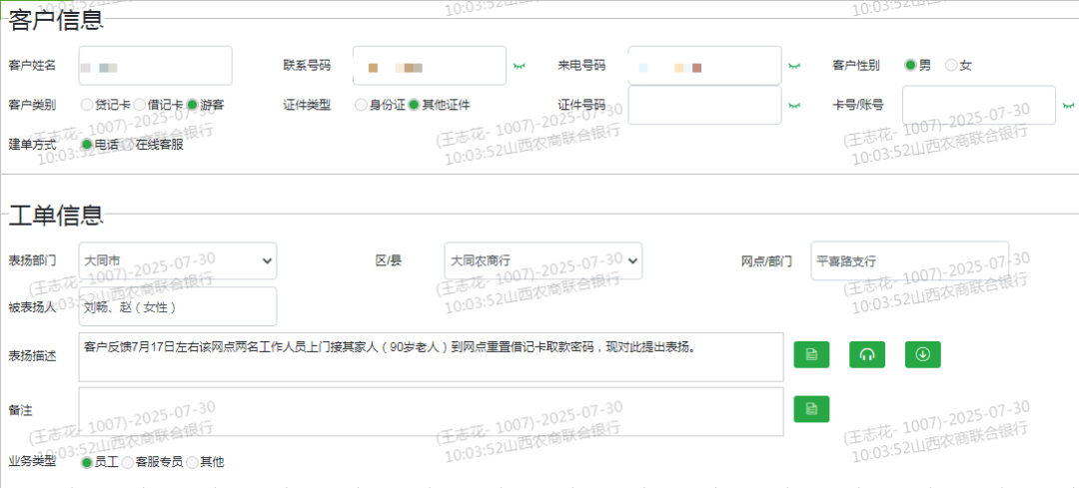Click the 被表扬人 text field
1079x488 pixels.
[x=177, y=307]
